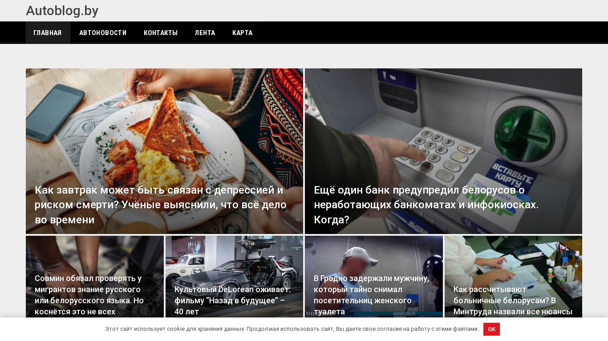Open the Autoblog.by site title
Viewport: 608px width, 341px height.
coord(62,11)
